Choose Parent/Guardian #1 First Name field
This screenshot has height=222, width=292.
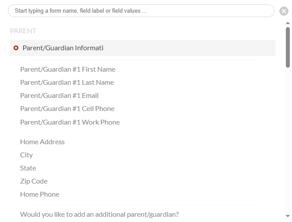(x=68, y=69)
